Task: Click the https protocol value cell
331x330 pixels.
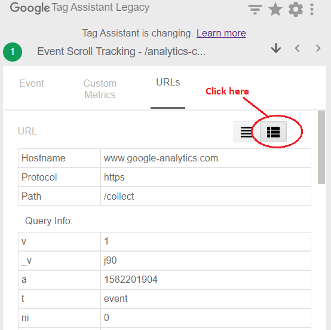Action: click(206, 177)
